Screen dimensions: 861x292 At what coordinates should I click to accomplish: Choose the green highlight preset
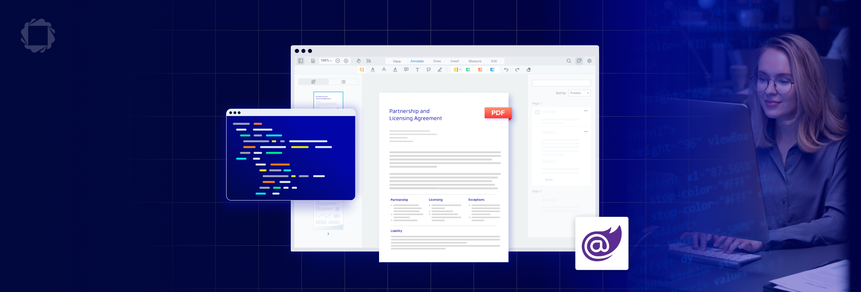pyautogui.click(x=468, y=70)
